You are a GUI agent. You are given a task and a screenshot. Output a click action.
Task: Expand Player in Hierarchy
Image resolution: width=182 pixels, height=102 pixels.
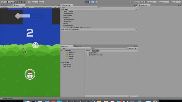[x=63, y=24]
